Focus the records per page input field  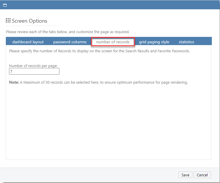(34, 71)
